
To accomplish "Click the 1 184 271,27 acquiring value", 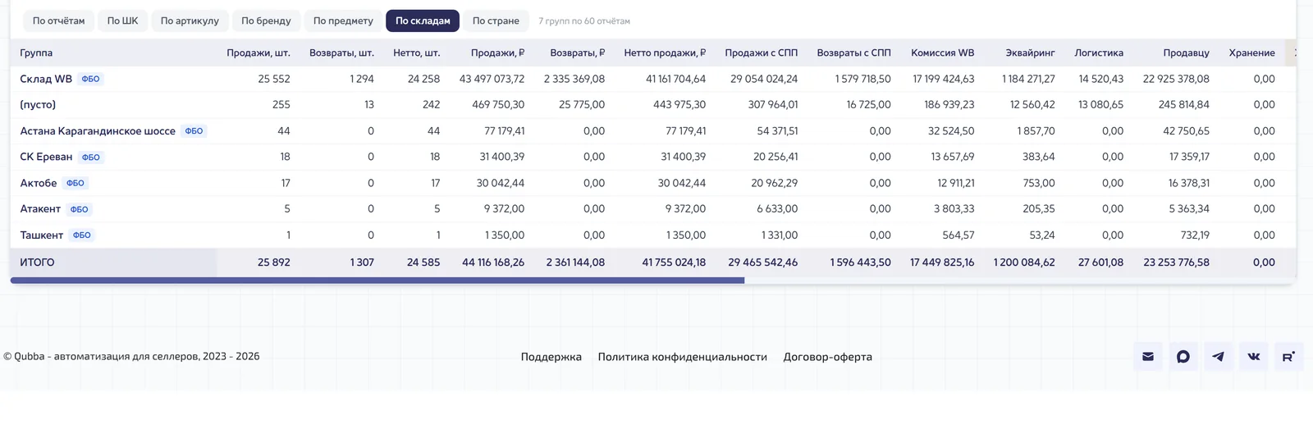I will (x=1028, y=79).
